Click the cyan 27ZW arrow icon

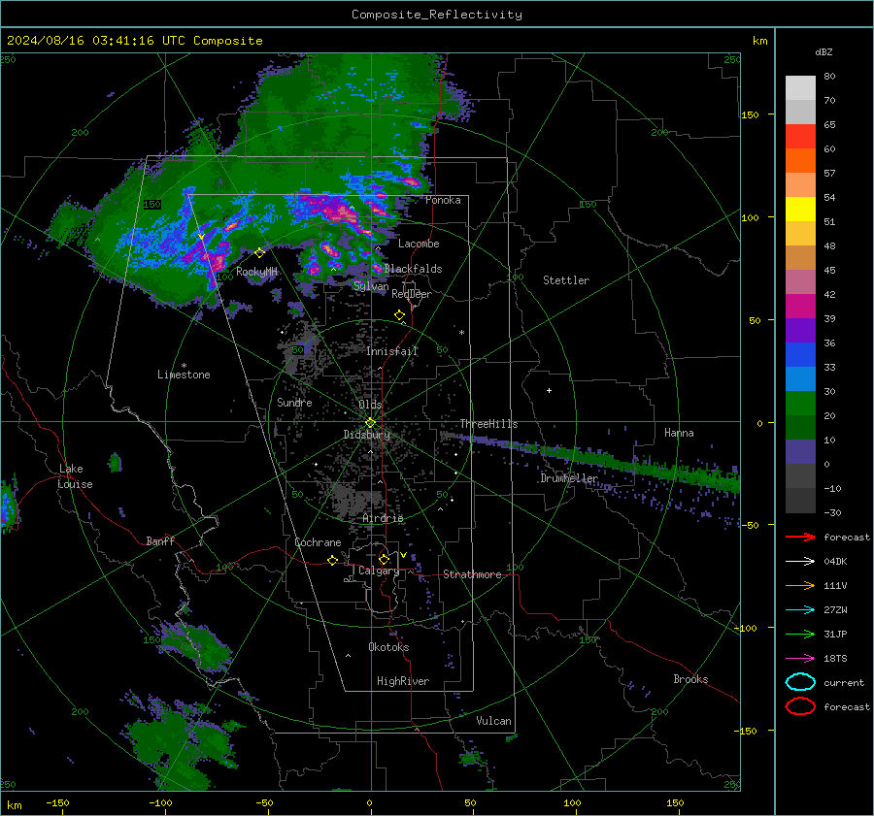click(800, 609)
